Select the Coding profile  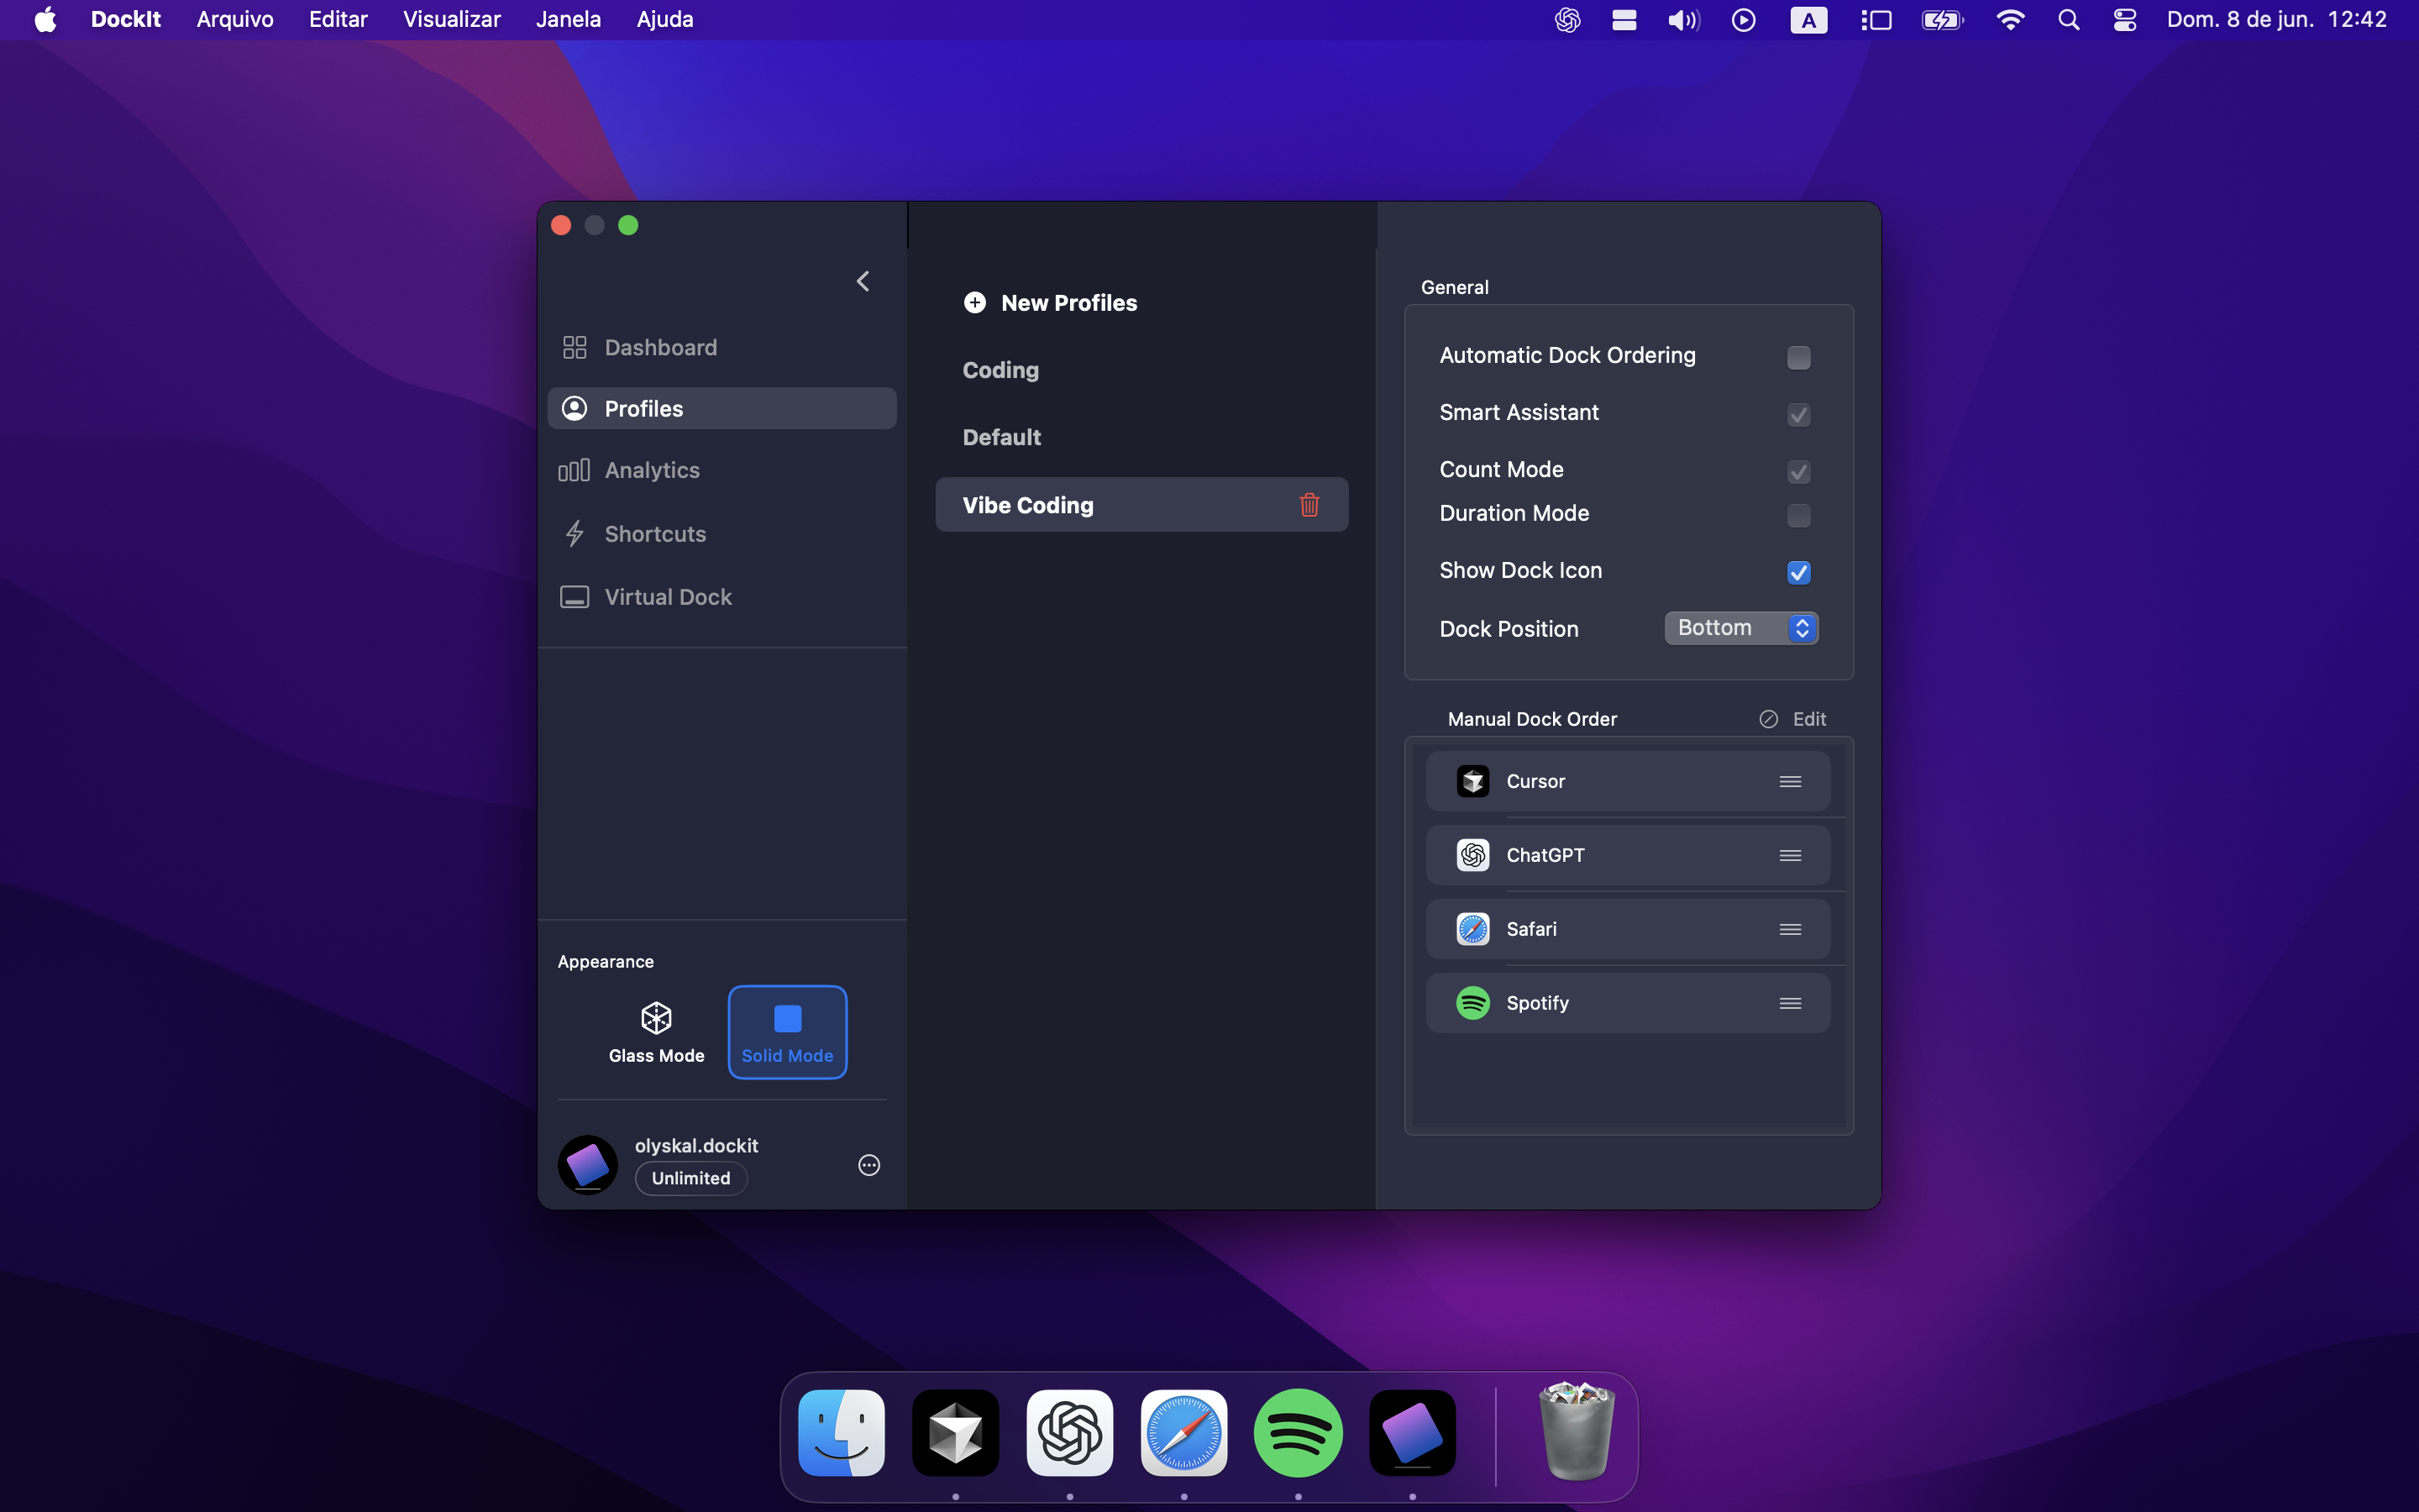click(x=1000, y=370)
